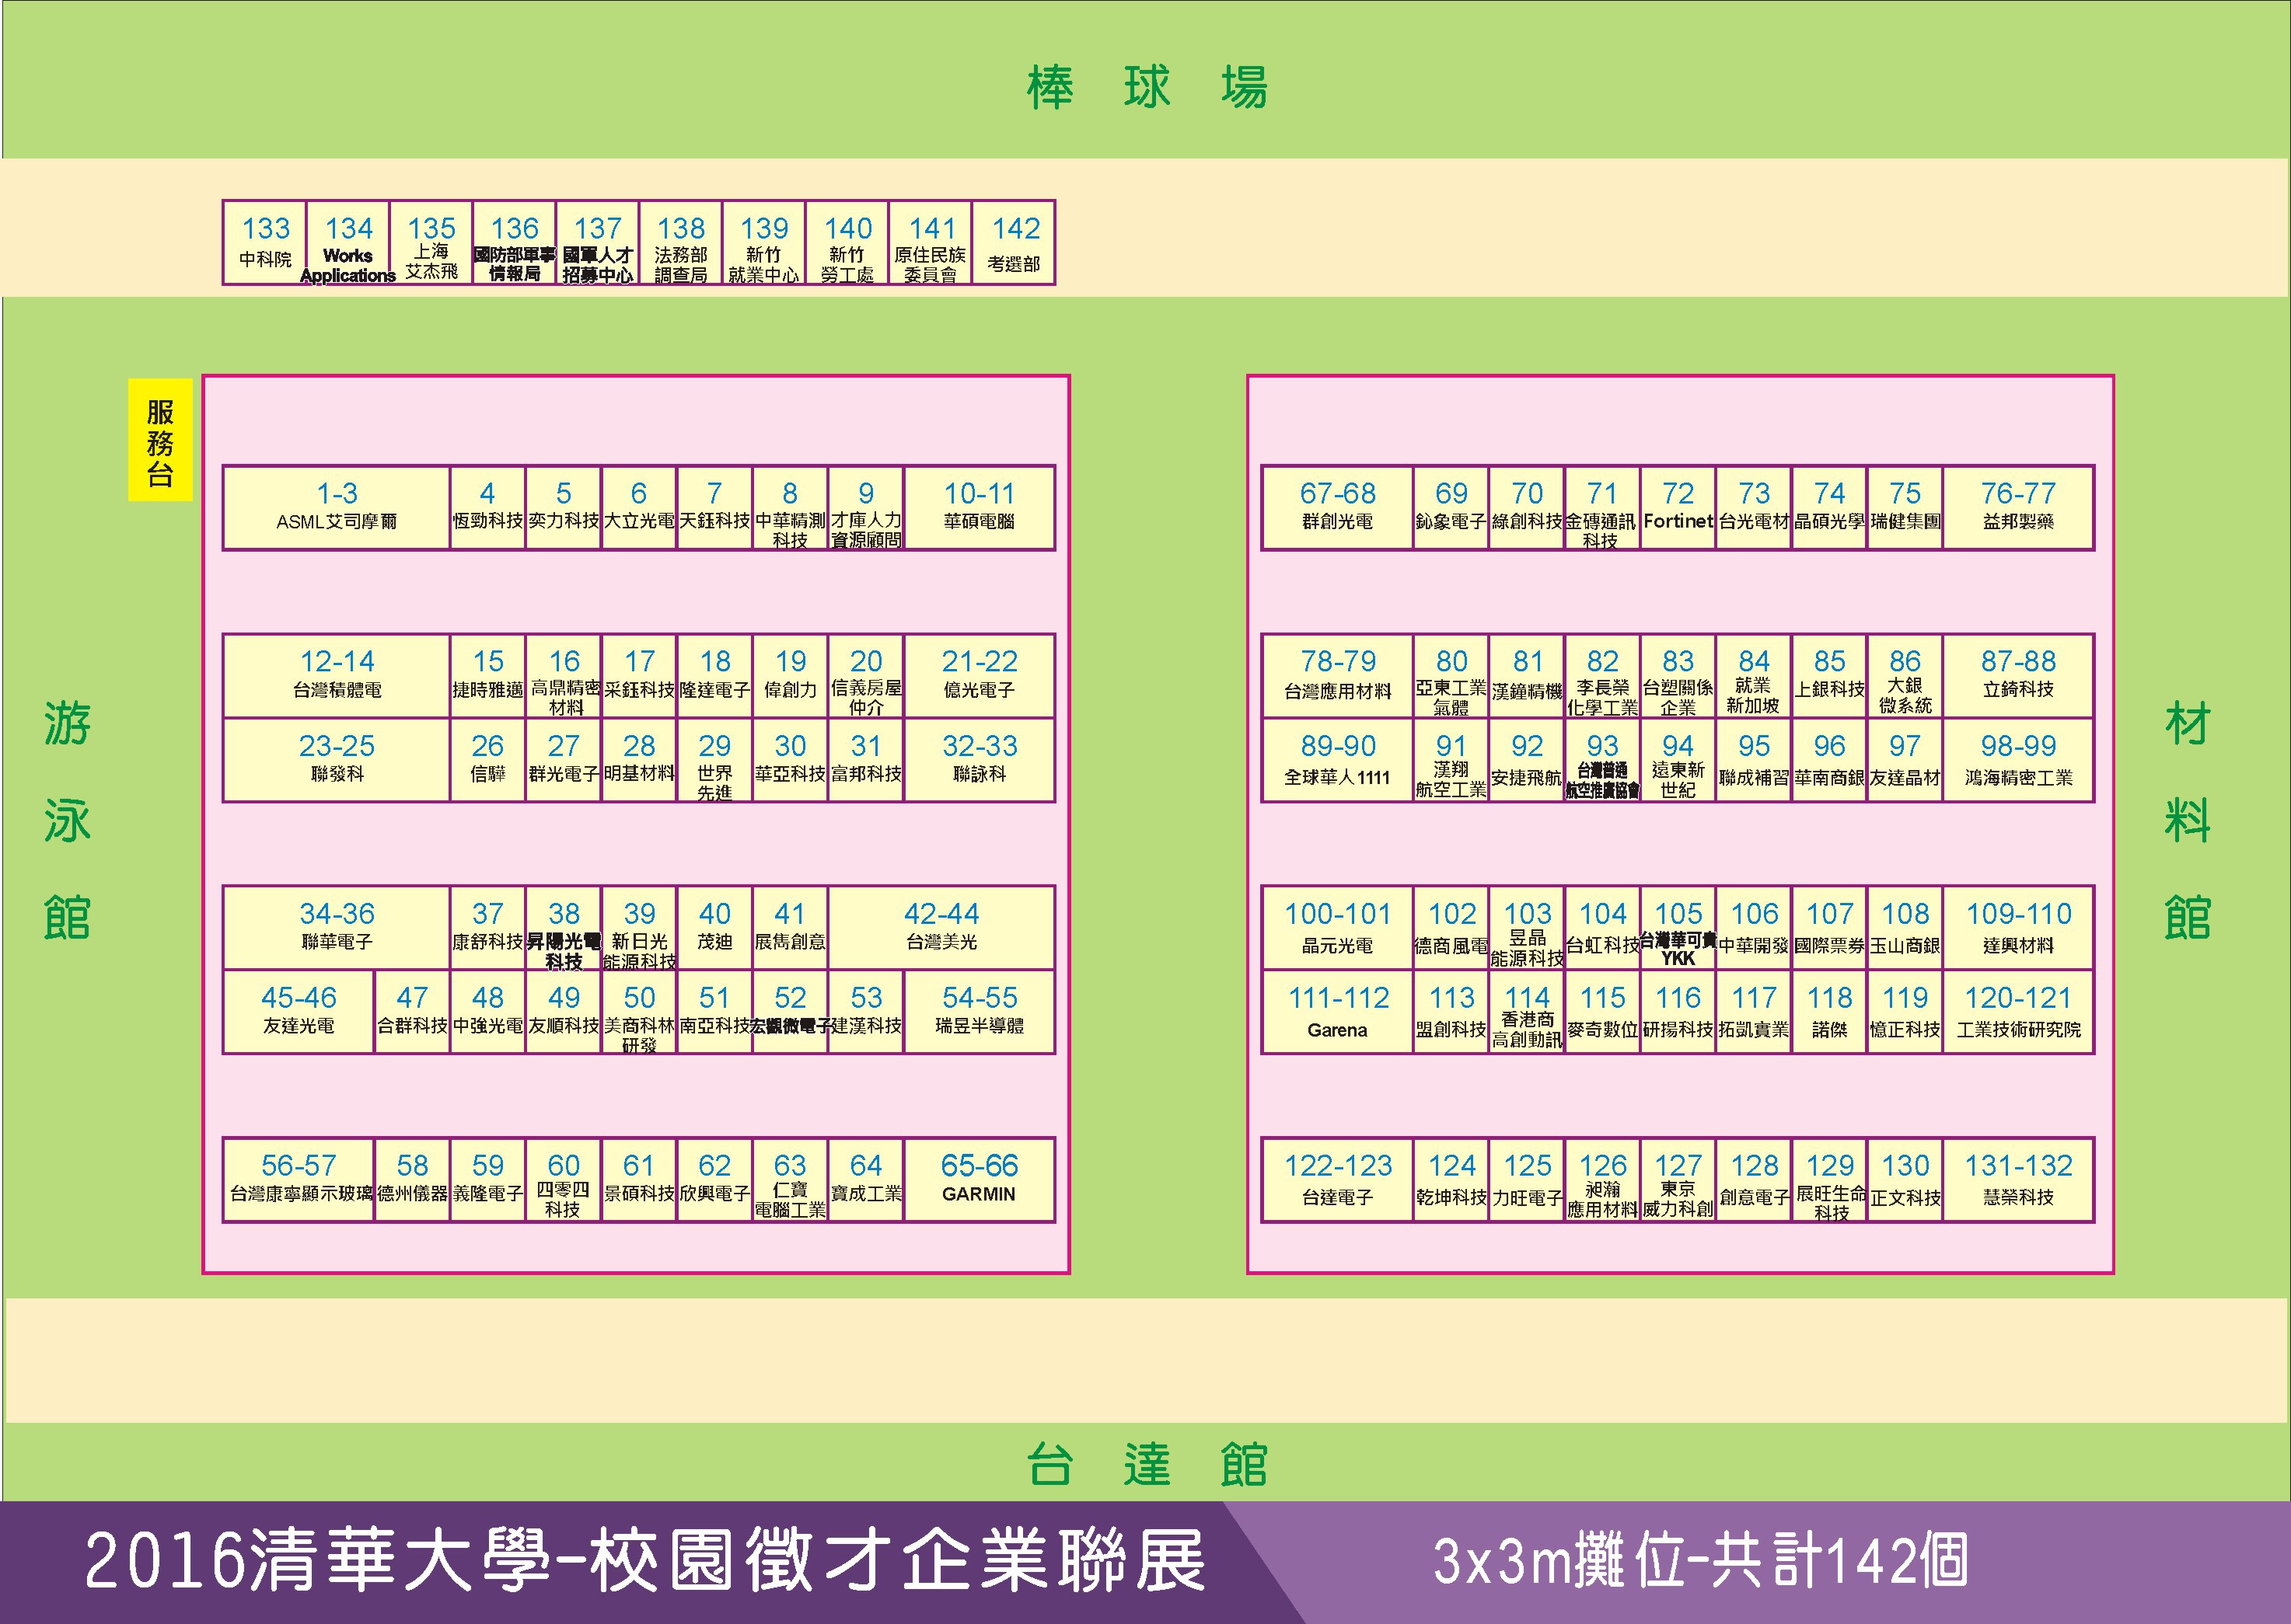The height and width of the screenshot is (1624, 2291).
Task: Choose booth 21-22 億光電子
Action: point(980,675)
